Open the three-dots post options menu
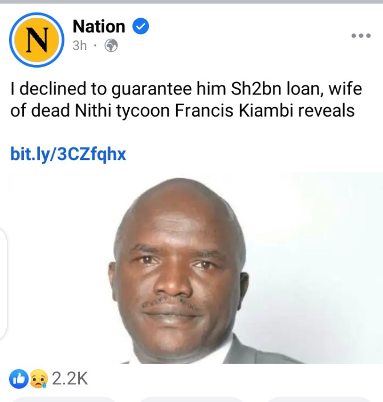This screenshot has width=383, height=402. [x=361, y=36]
